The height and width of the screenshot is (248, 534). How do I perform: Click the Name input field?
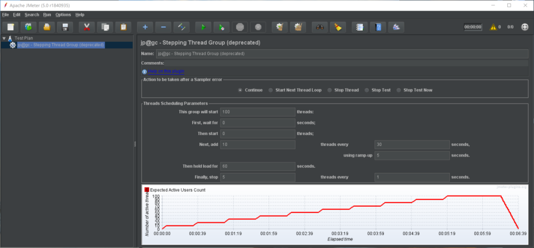point(342,54)
